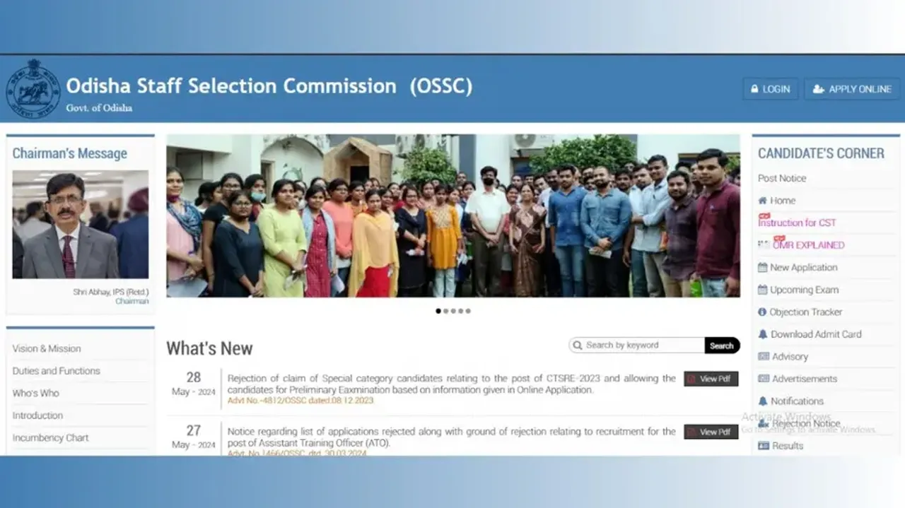905x508 pixels.
Task: Open Notifications using the bell icon
Action: (x=764, y=401)
